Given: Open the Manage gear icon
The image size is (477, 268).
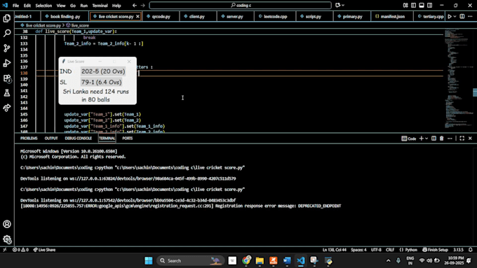Looking at the screenshot, I should (x=7, y=239).
